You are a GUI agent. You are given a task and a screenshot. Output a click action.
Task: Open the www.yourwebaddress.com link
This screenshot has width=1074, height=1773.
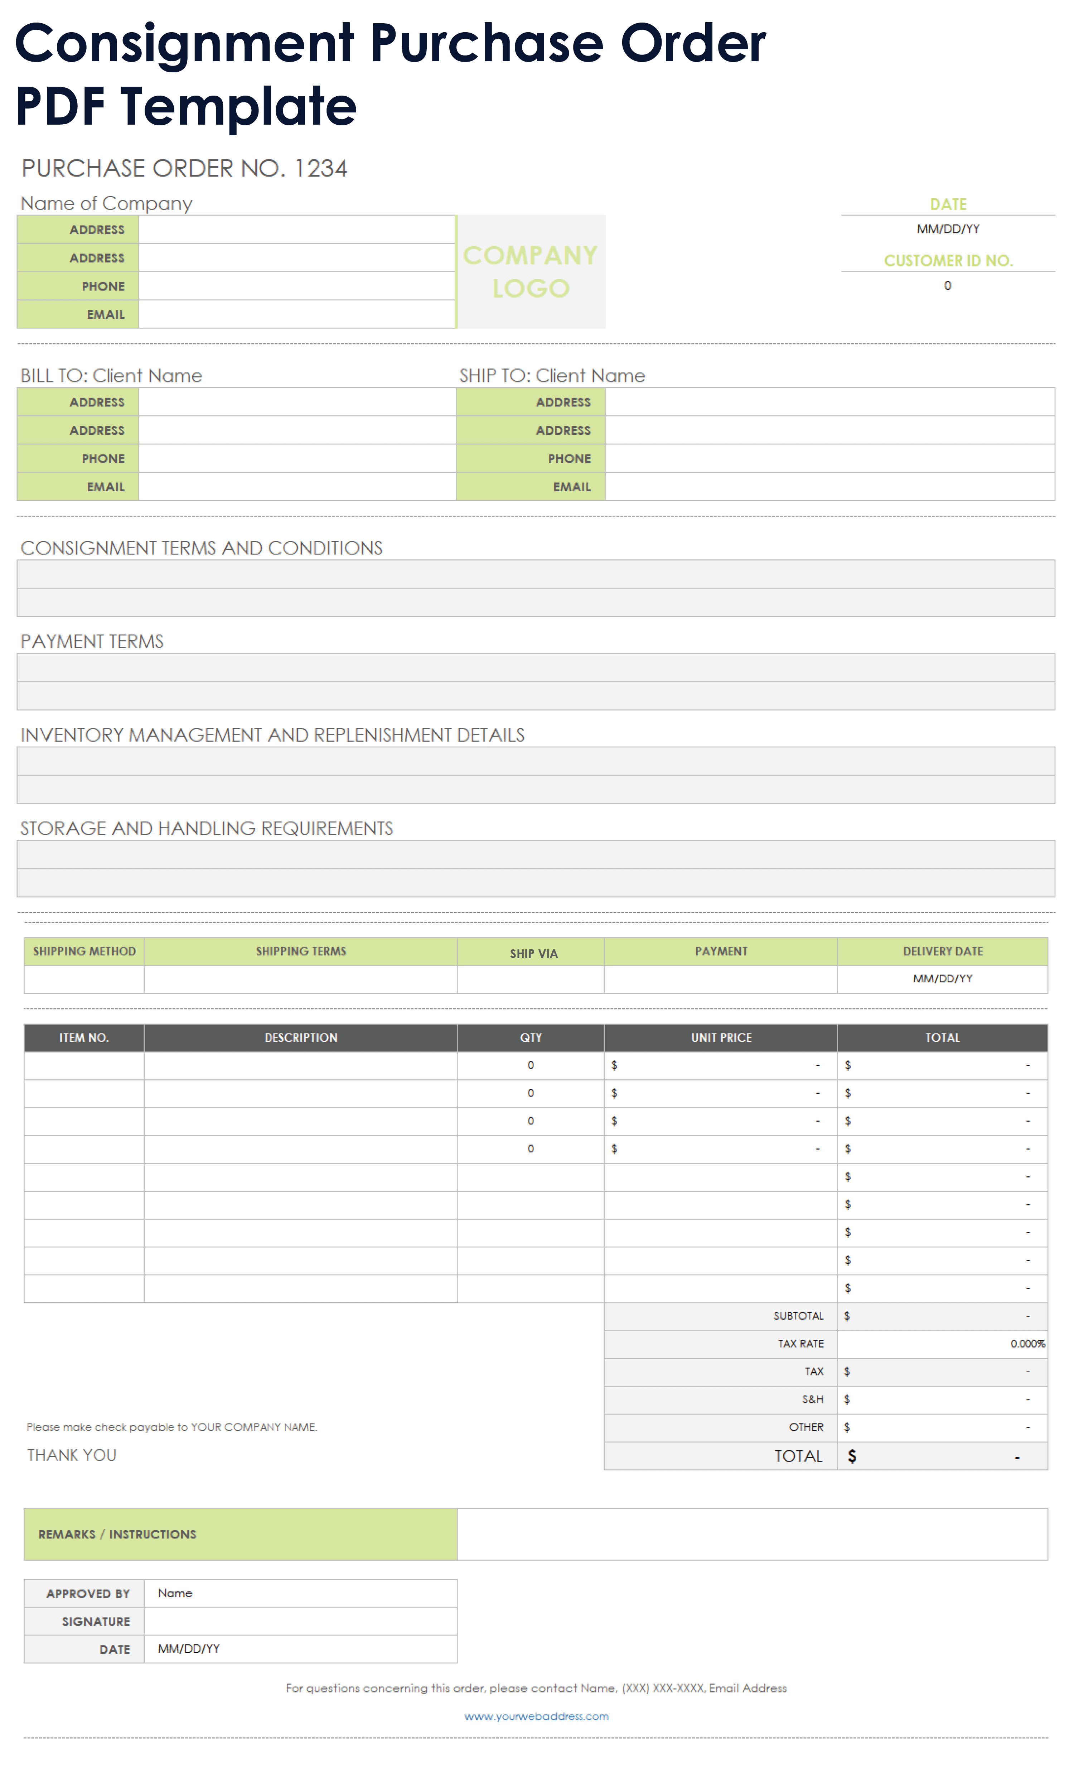pos(536,1716)
